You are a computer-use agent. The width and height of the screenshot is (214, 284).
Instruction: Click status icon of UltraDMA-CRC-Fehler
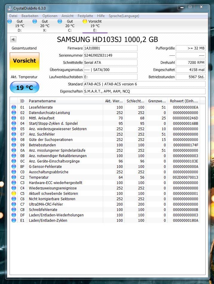point(14,204)
